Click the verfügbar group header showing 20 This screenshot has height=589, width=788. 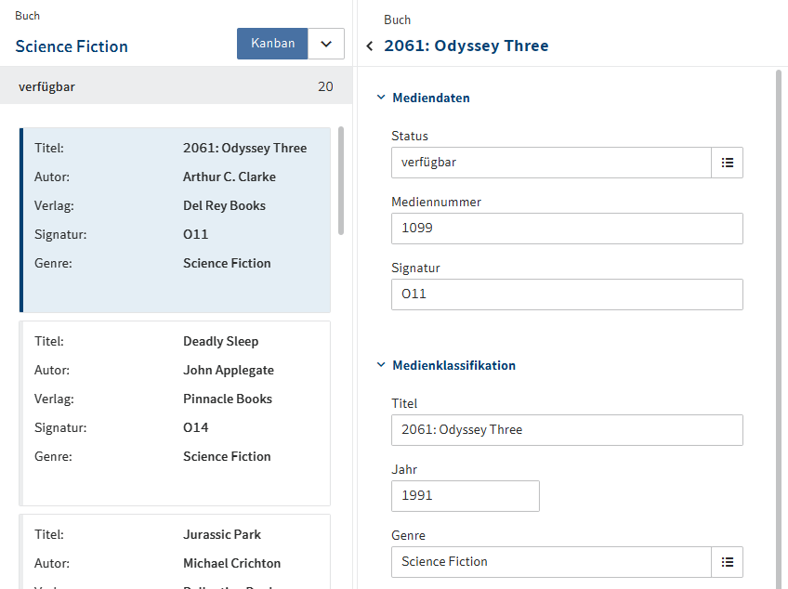[175, 85]
